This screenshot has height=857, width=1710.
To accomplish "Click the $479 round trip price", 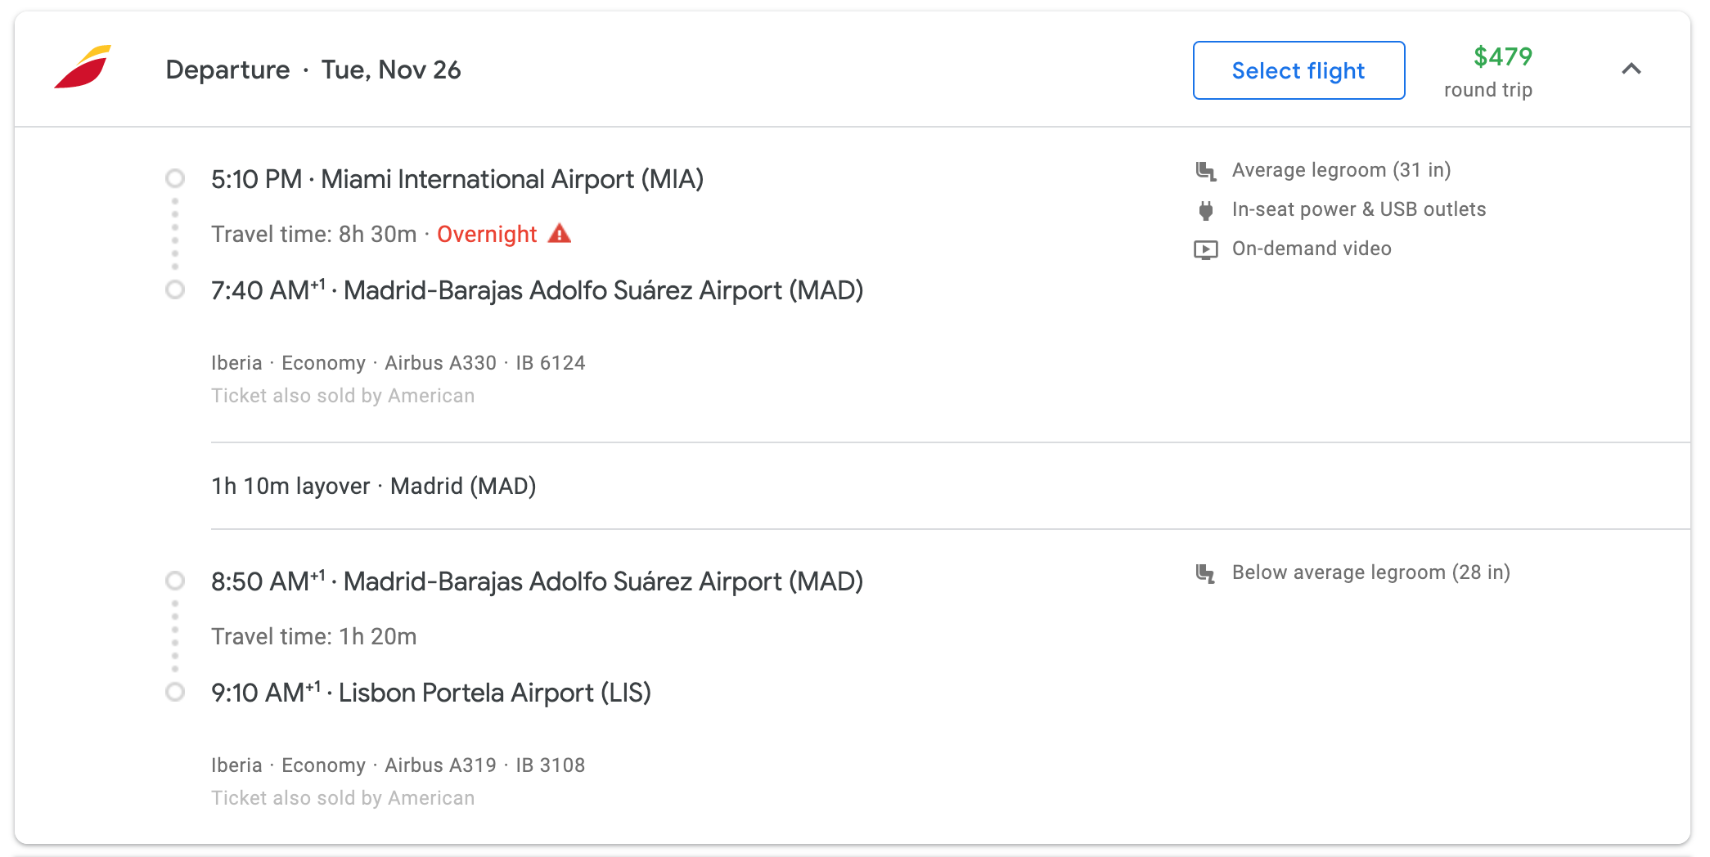I will (1488, 71).
